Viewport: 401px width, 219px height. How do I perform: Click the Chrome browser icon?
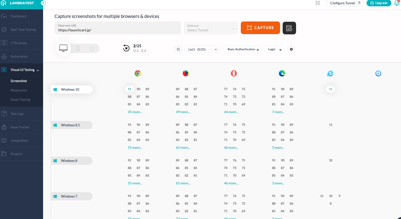(138, 74)
